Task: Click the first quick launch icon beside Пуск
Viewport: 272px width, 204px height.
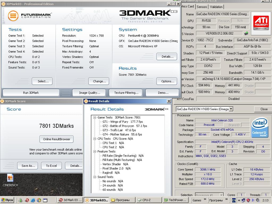Action: point(21,200)
